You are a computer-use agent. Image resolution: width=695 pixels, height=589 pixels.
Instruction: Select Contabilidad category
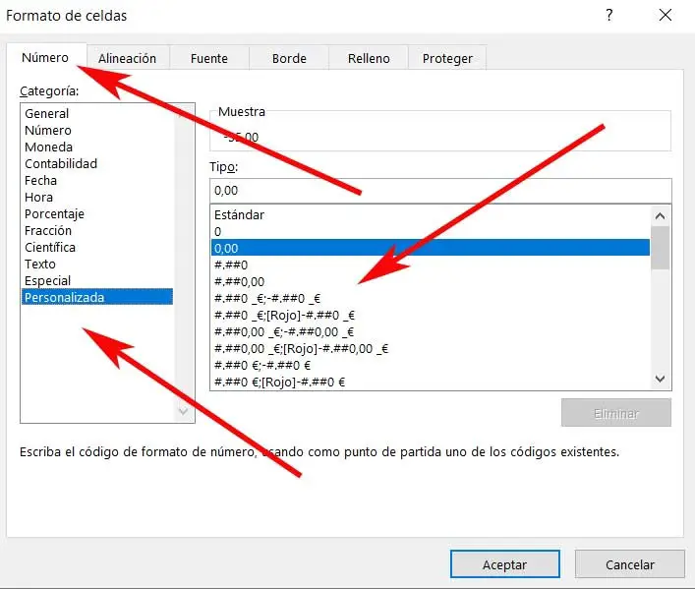(61, 164)
